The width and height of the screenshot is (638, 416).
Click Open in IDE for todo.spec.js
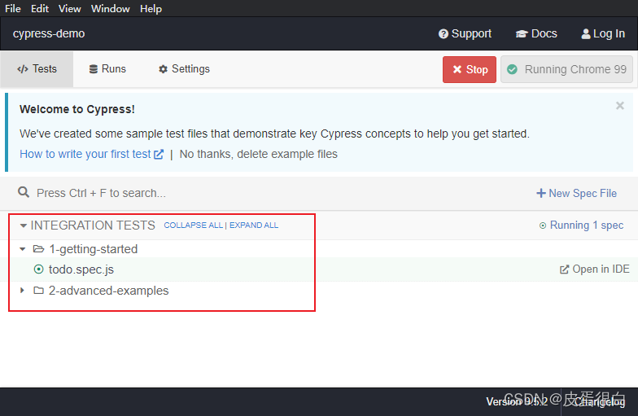[x=594, y=269]
